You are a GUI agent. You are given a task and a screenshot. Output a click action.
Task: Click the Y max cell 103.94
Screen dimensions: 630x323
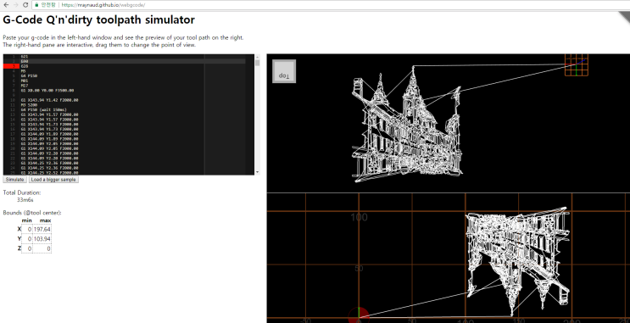[42, 239]
